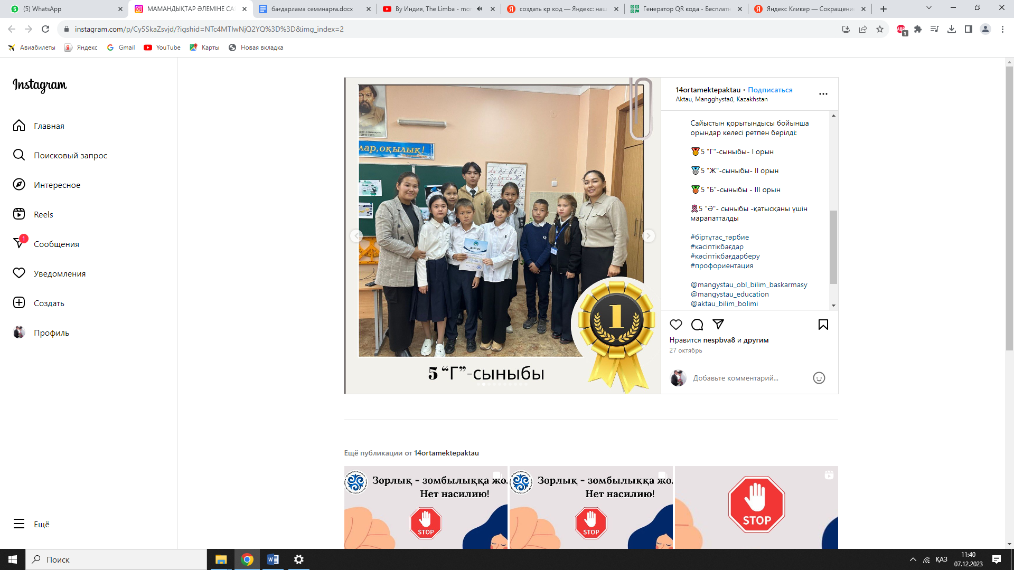Go to previous carousel image arrow
This screenshot has height=570, width=1014.
tap(356, 236)
